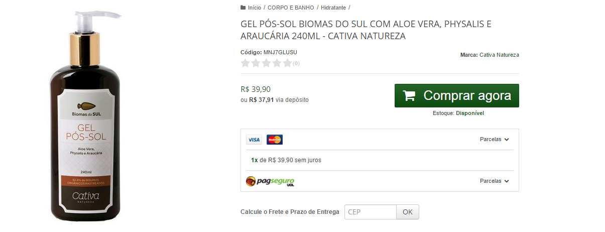The image size is (605, 232).
Task: Click the MasterCard icon
Action: [x=275, y=140]
